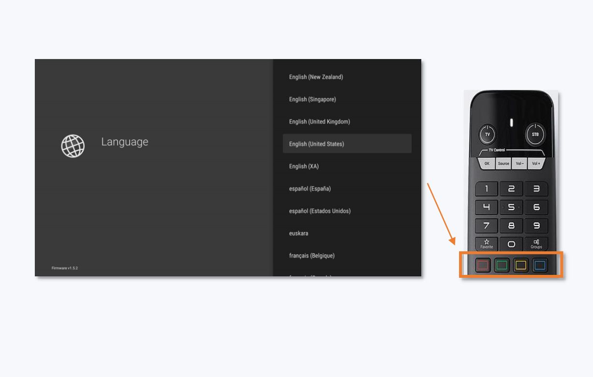
Task: Tap the Vol + button on remote
Action: pos(536,164)
